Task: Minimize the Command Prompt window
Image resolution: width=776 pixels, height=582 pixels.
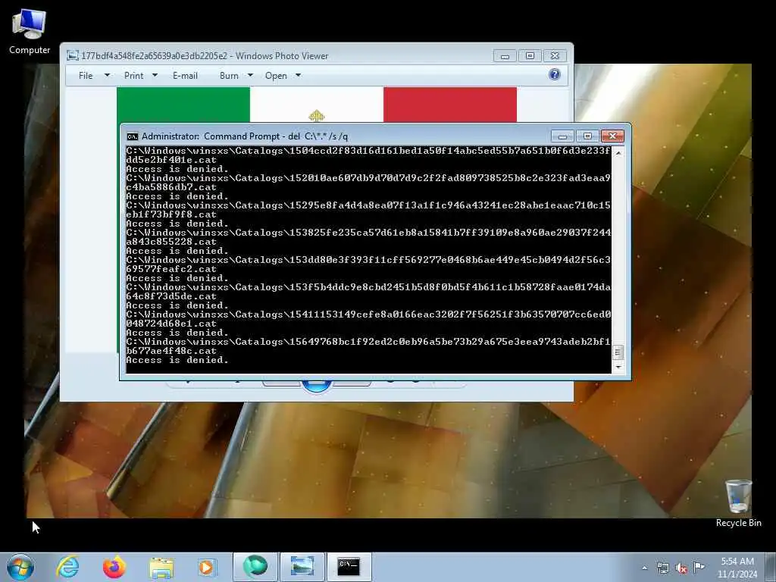Action: click(562, 136)
